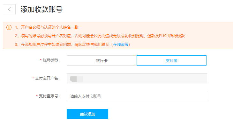The height and width of the screenshot is (140, 233).
Task: Click the 添加收款账号 page title
Action: click(x=41, y=10)
